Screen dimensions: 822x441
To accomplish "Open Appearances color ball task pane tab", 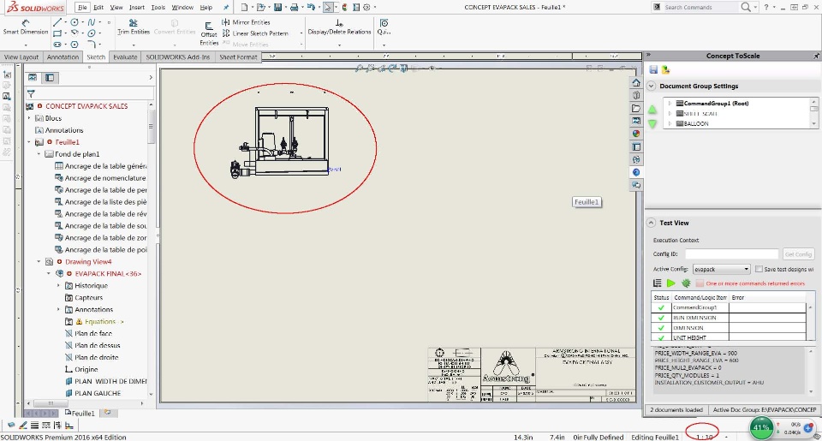I will point(636,134).
